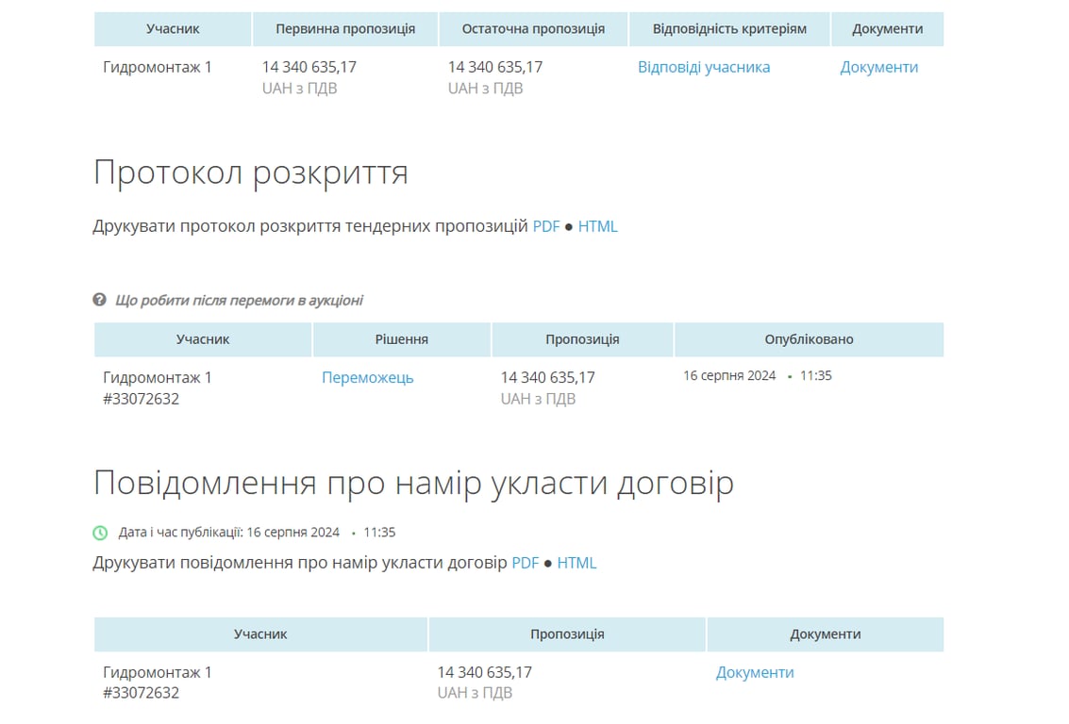1069x724 pixels.
Task: Click the Повідомлення про намір heading
Action: pos(413,481)
